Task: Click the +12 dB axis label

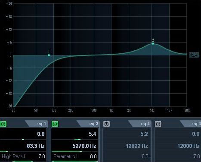Action: 9,30
